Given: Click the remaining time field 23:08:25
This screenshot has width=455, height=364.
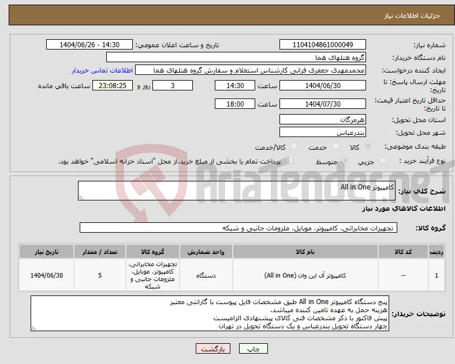Looking at the screenshot, I should [x=113, y=86].
